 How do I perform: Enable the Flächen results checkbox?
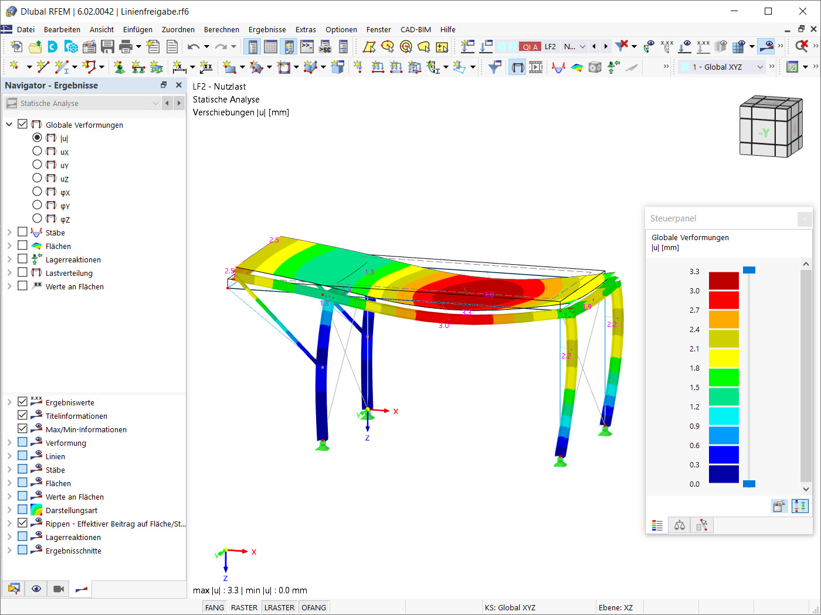[x=23, y=245]
